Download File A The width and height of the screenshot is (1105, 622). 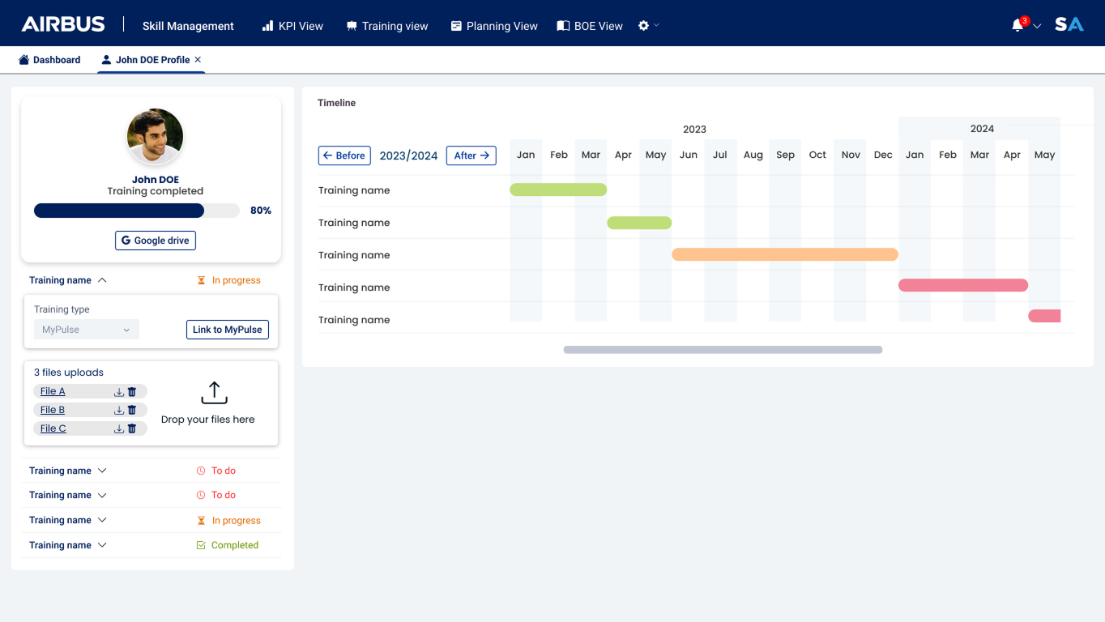pos(119,392)
